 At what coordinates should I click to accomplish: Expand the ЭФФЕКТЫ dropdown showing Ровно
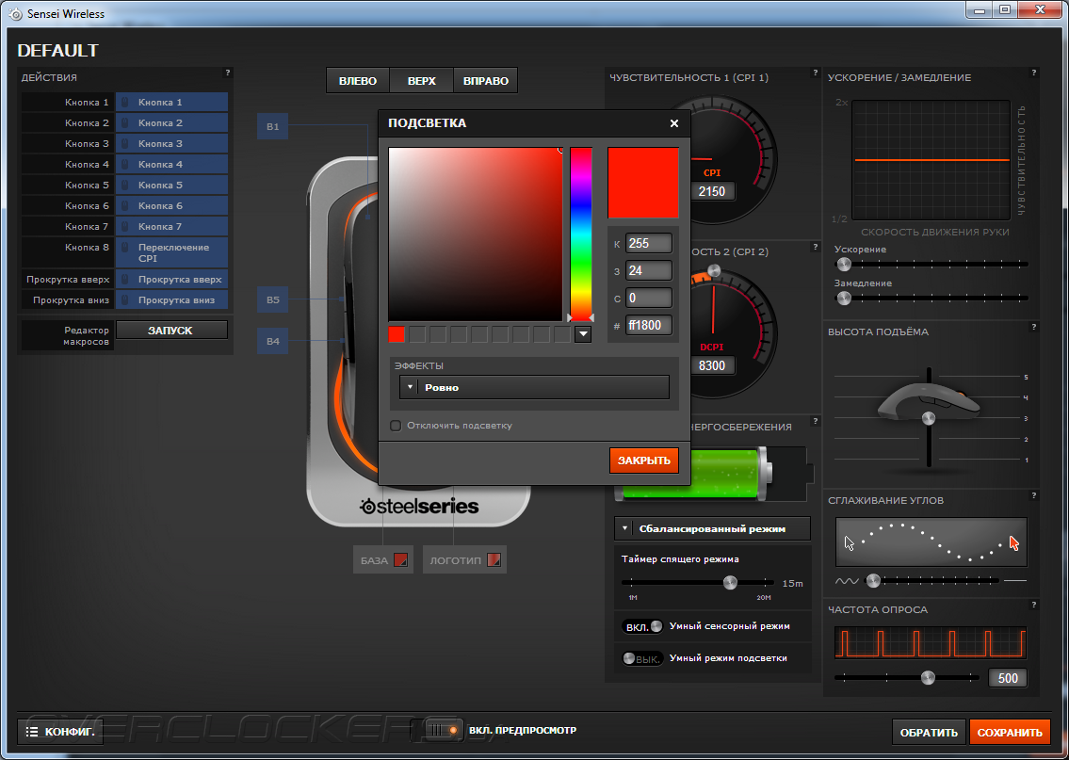535,387
